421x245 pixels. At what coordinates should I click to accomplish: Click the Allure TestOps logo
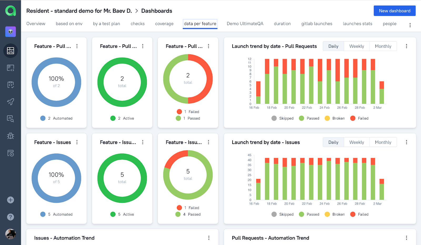[11, 11]
